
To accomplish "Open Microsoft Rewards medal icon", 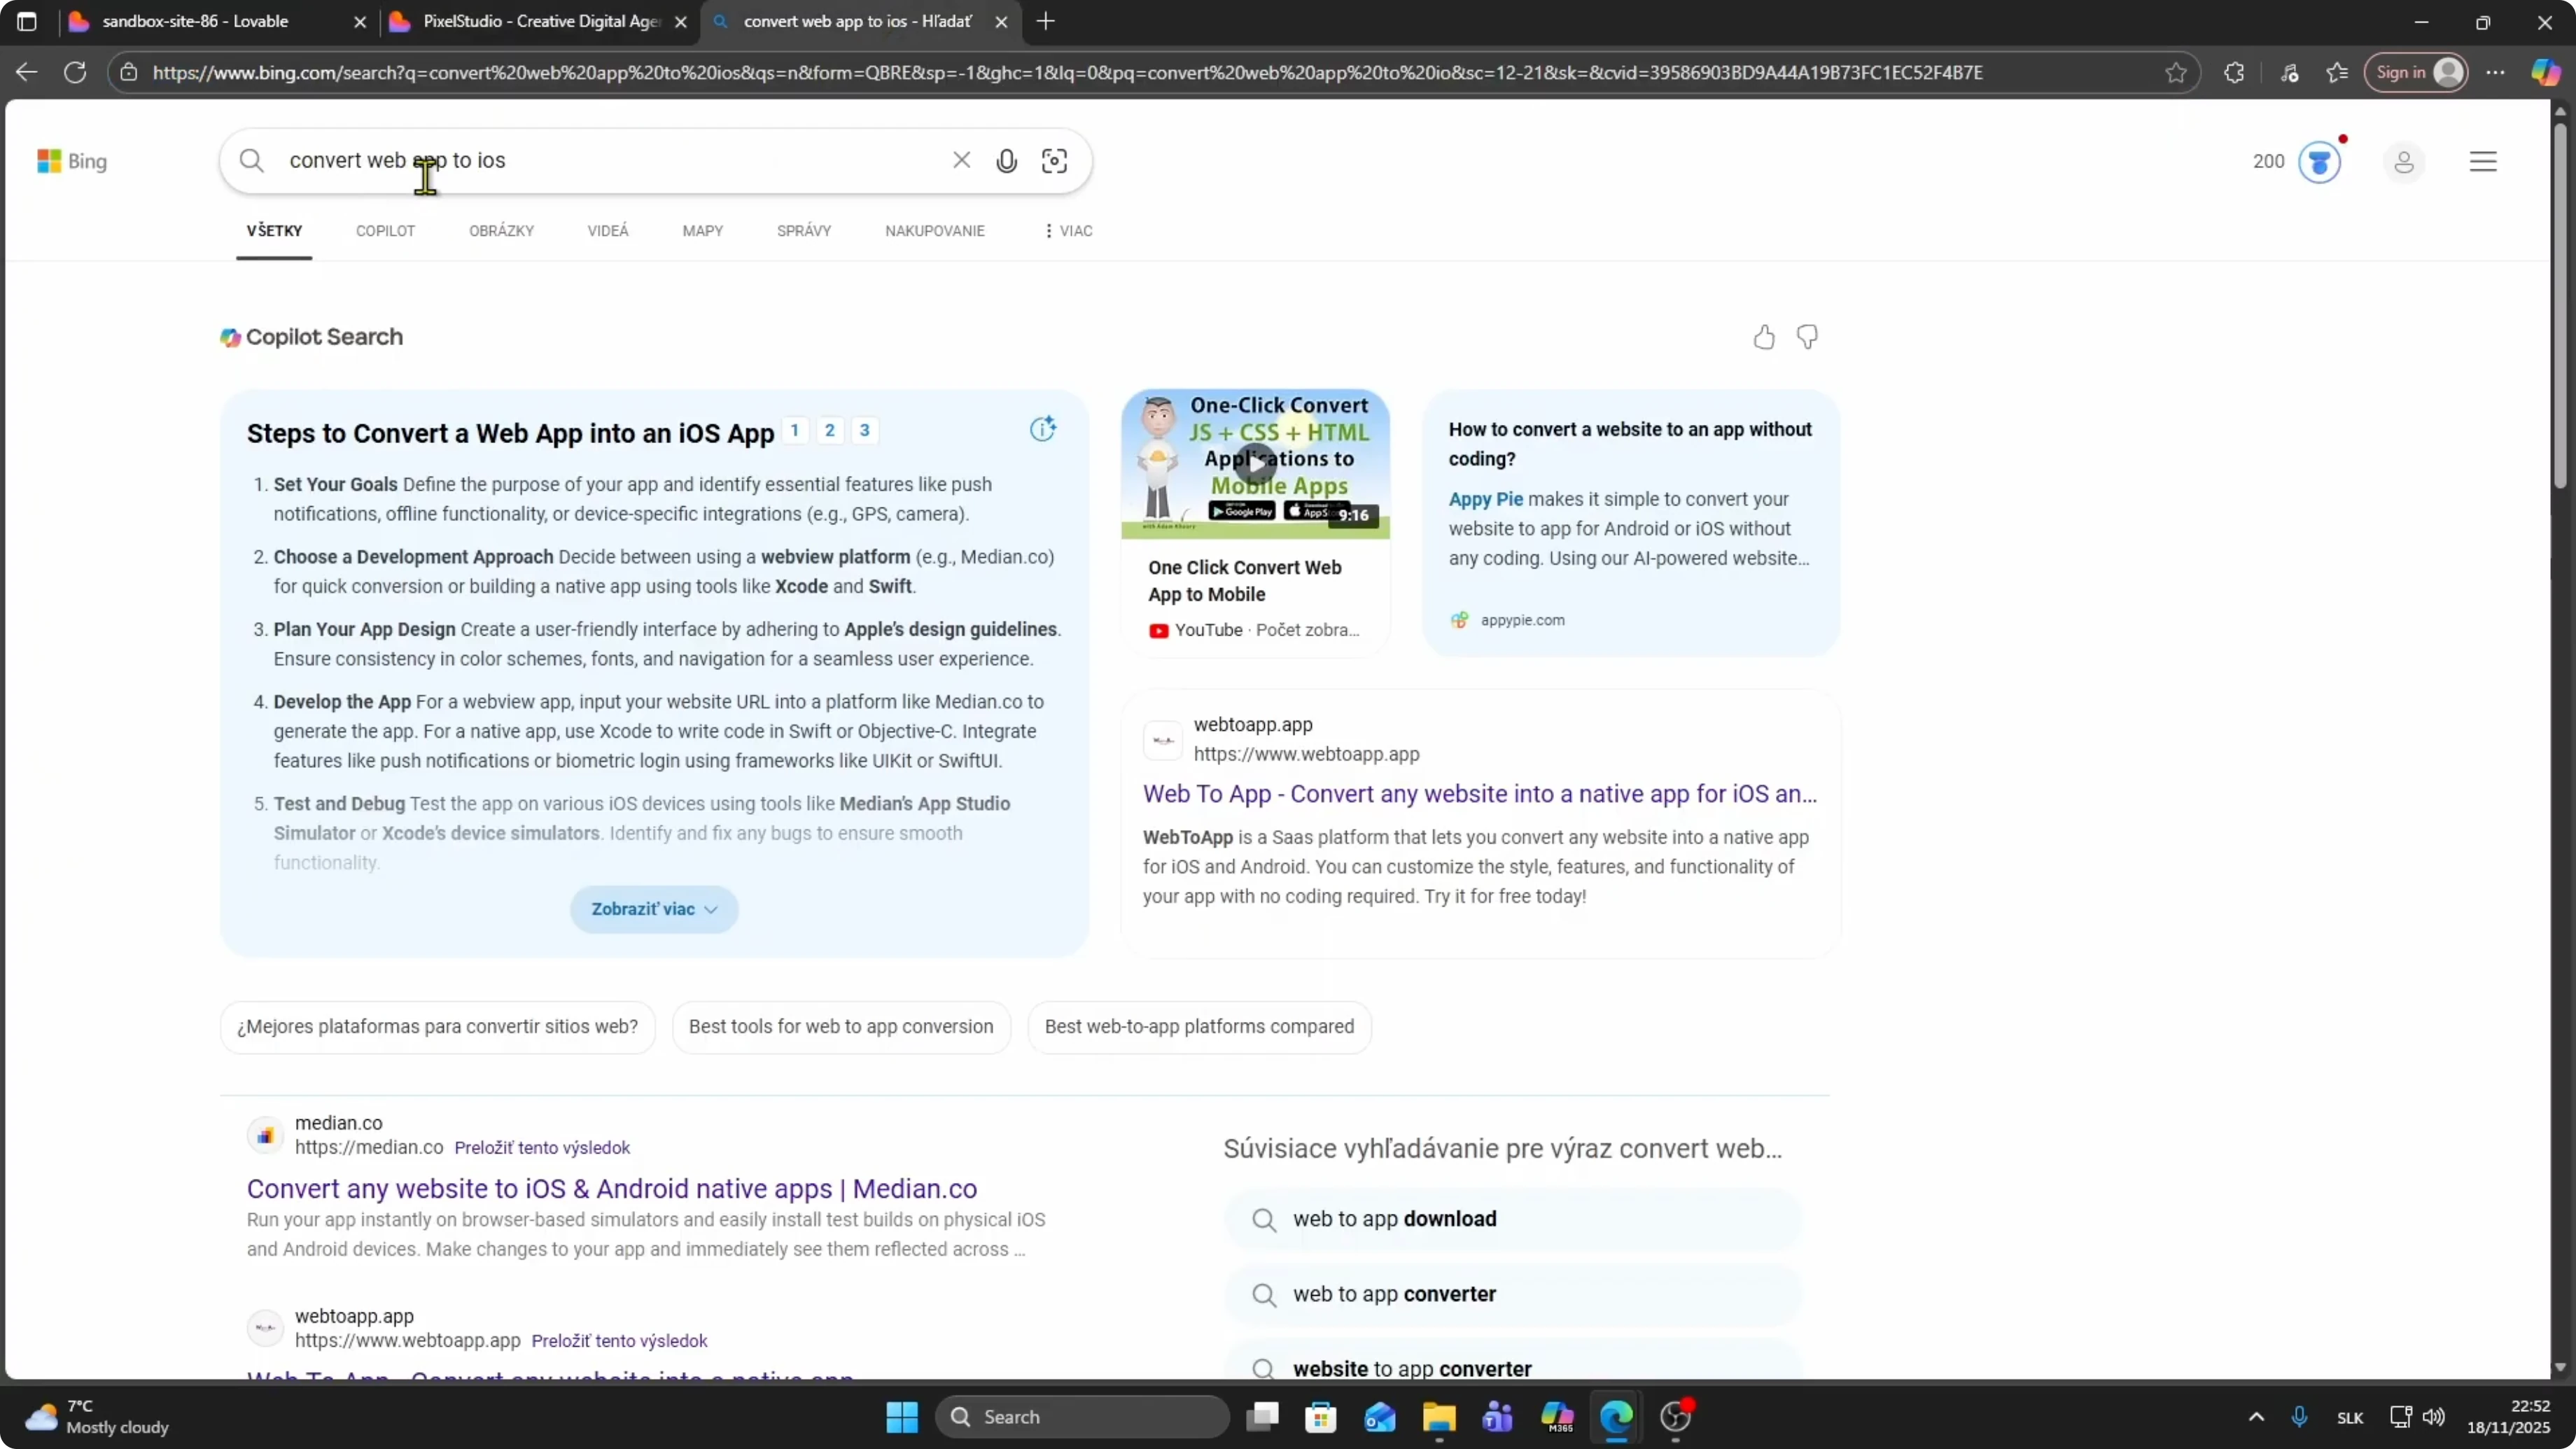I will (2319, 162).
